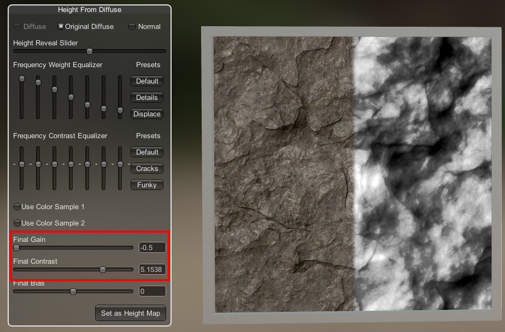
Task: Enable Use Color Sample 1 checkbox
Action: [17, 207]
